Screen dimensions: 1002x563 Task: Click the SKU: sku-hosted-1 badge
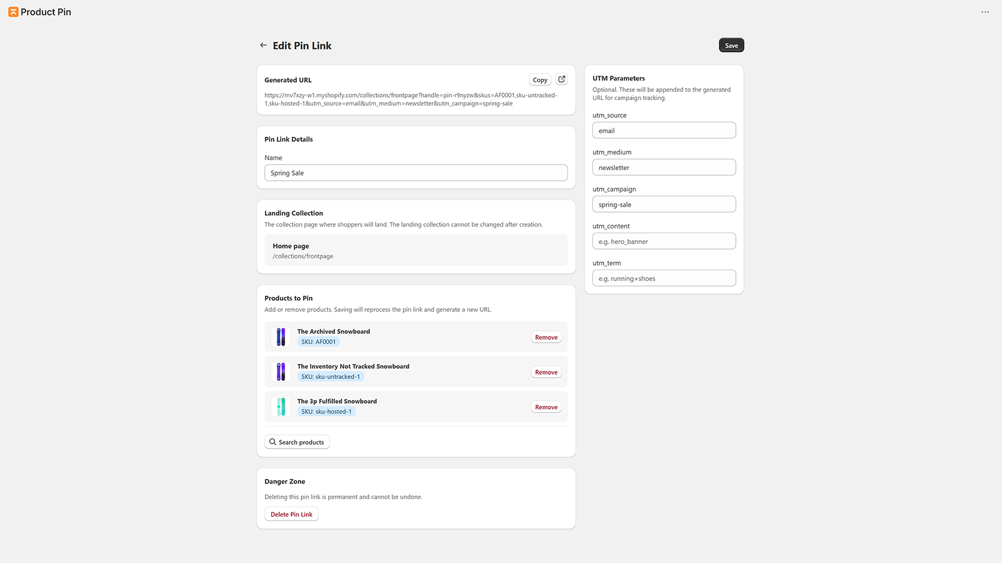point(326,412)
